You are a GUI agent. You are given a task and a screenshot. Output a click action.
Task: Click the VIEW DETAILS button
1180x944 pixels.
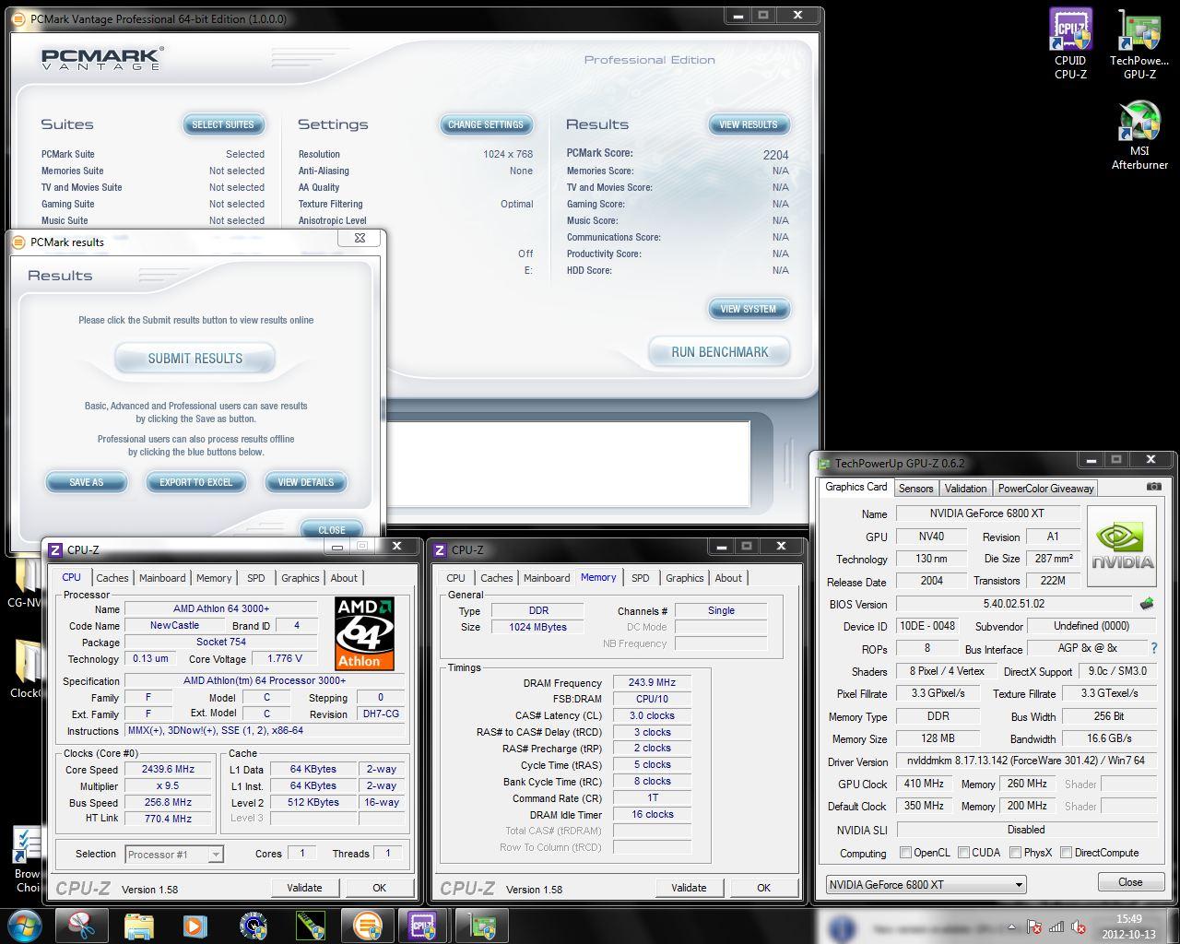(x=306, y=482)
